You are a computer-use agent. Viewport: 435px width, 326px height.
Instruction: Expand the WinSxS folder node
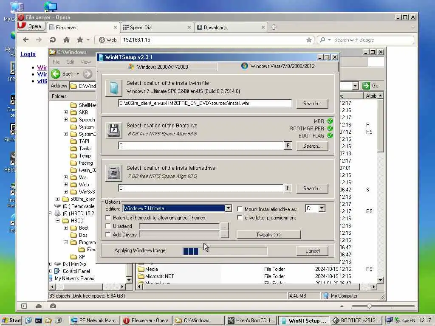(x=65, y=191)
